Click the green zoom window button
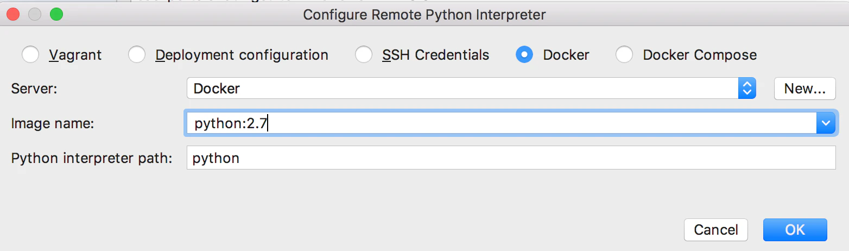This screenshot has width=849, height=251. coord(56,14)
